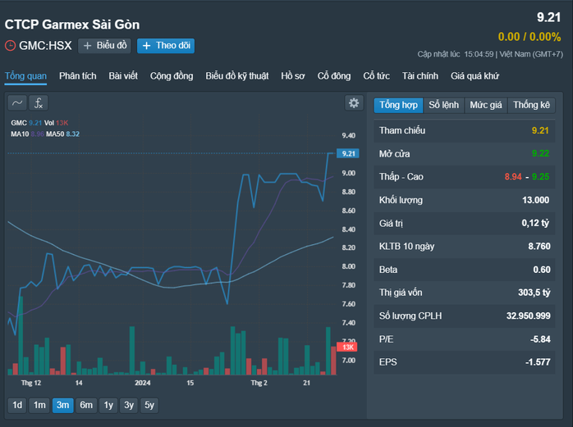Image resolution: width=573 pixels, height=427 pixels.
Task: Click the Thấp value 8.94
Action: [513, 177]
